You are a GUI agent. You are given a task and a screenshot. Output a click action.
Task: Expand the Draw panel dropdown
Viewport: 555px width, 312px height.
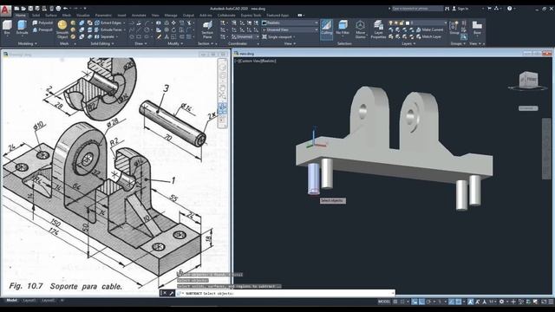point(140,43)
